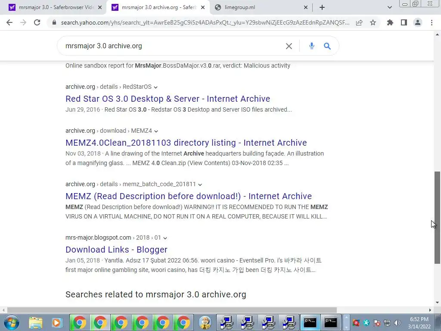Screen dimensions: 441x331
Task: Click the horizontal scrollbar right arrow
Action: coord(430,310)
